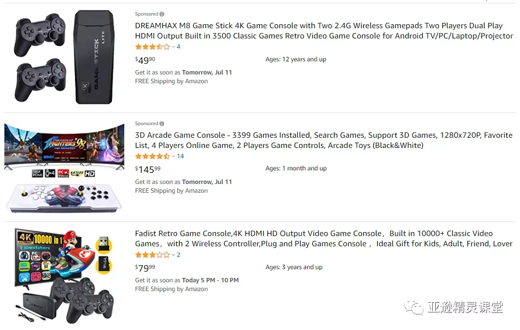Open the 4 reviews count for DREAMHAX
The height and width of the screenshot is (330, 520).
(178, 47)
